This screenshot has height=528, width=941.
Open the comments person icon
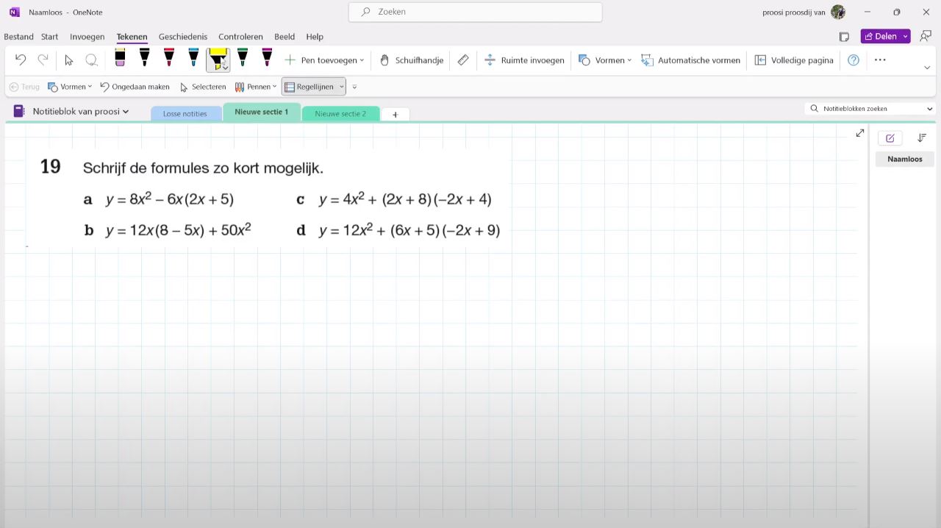tap(926, 36)
